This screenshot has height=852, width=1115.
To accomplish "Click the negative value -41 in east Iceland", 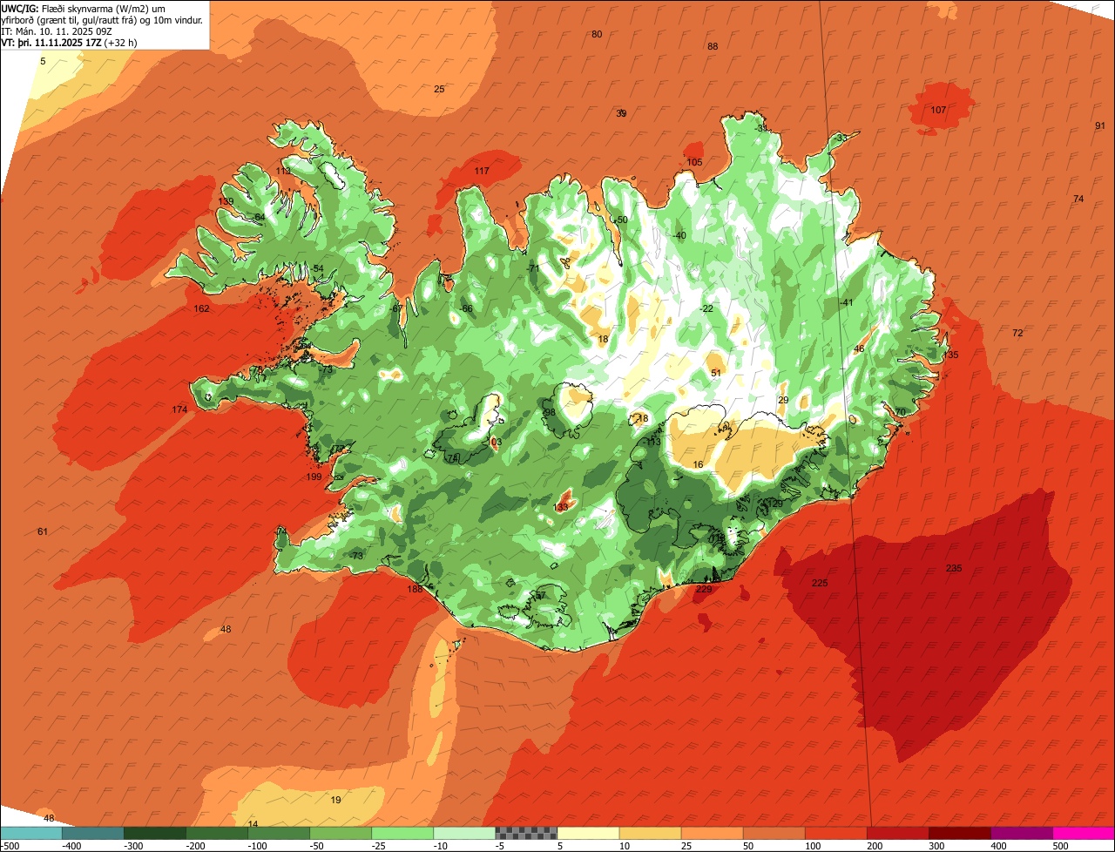I will pos(846,302).
